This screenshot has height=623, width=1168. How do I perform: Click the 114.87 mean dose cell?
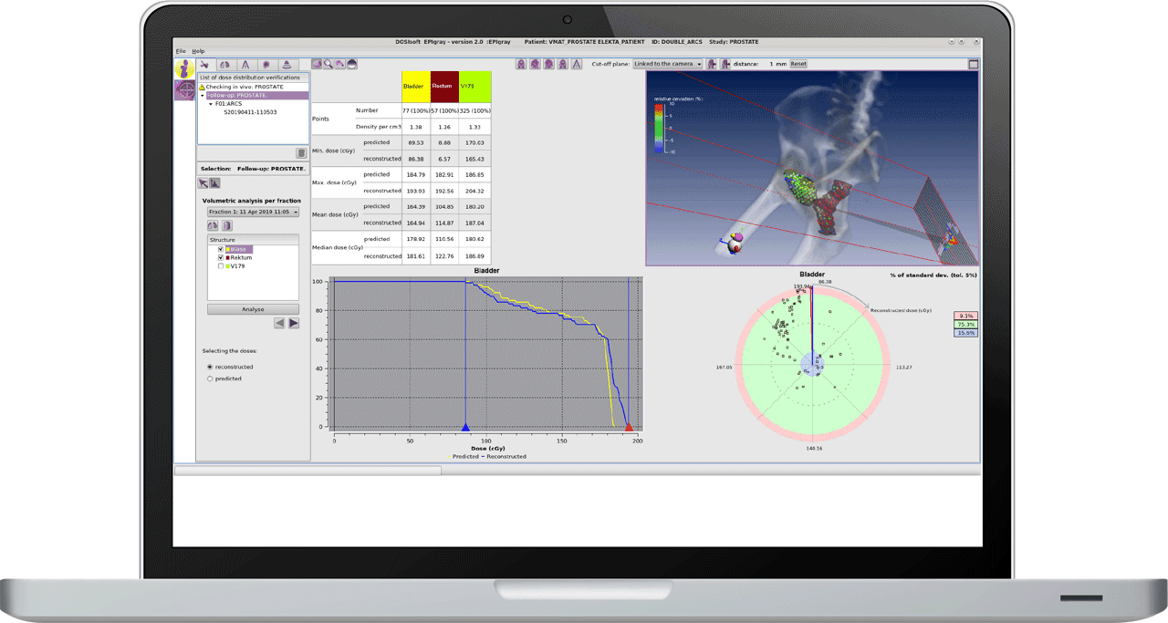coord(444,223)
